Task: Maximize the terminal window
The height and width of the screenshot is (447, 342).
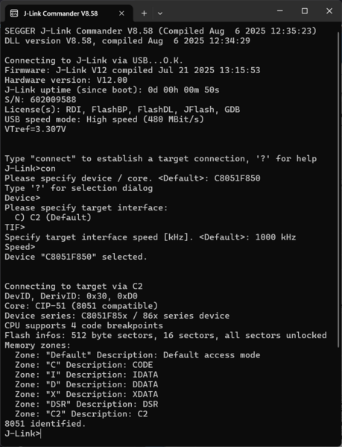Action: 305,11
